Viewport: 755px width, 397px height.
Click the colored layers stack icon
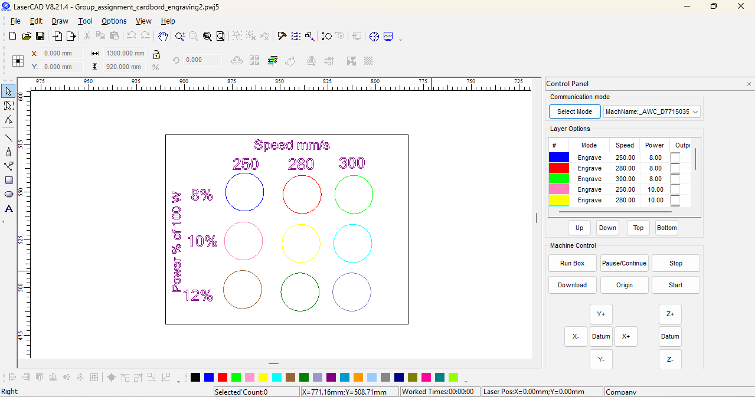pyautogui.click(x=272, y=60)
